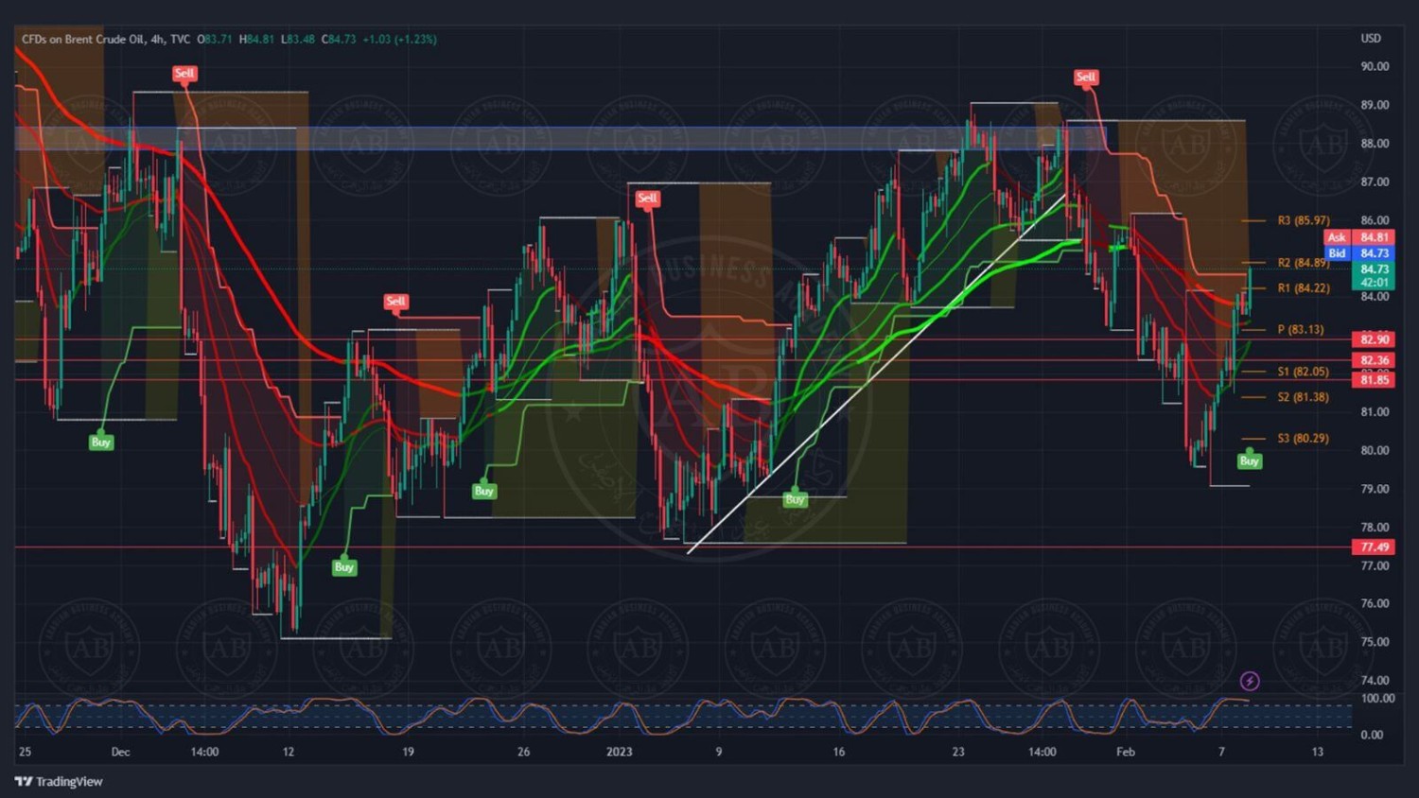Click the Sell signal label above date 19
Screen dimensions: 1419x798
395,302
